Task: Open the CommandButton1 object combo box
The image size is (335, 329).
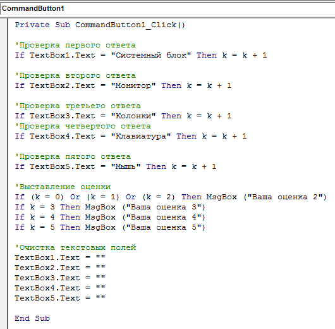Action: tap(167, 9)
